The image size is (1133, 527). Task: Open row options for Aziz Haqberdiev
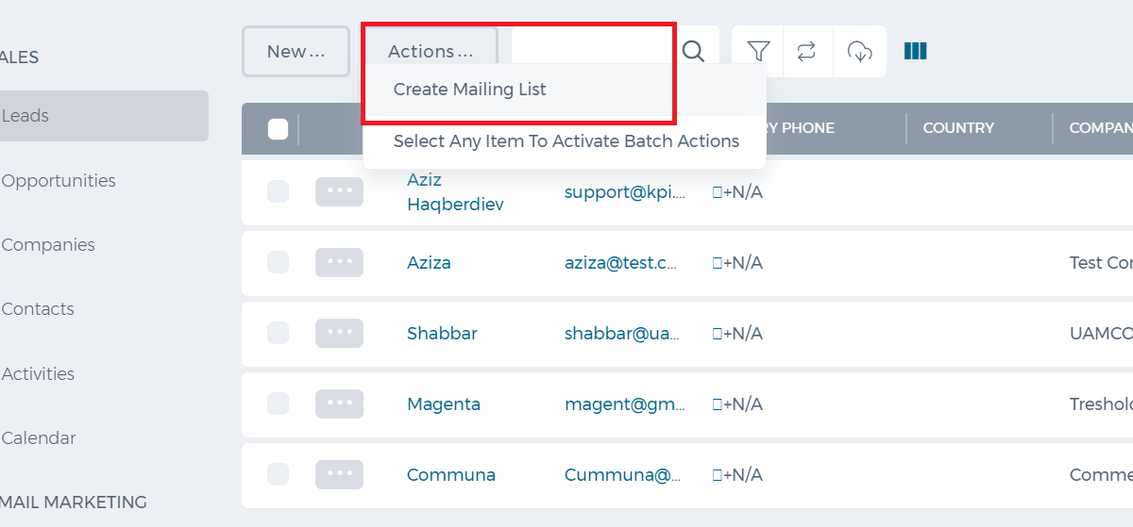pyautogui.click(x=339, y=191)
